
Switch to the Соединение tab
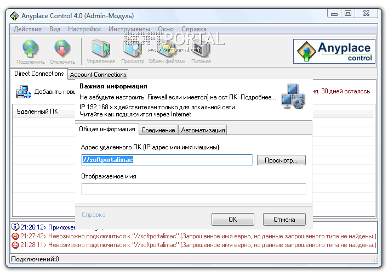click(x=158, y=130)
